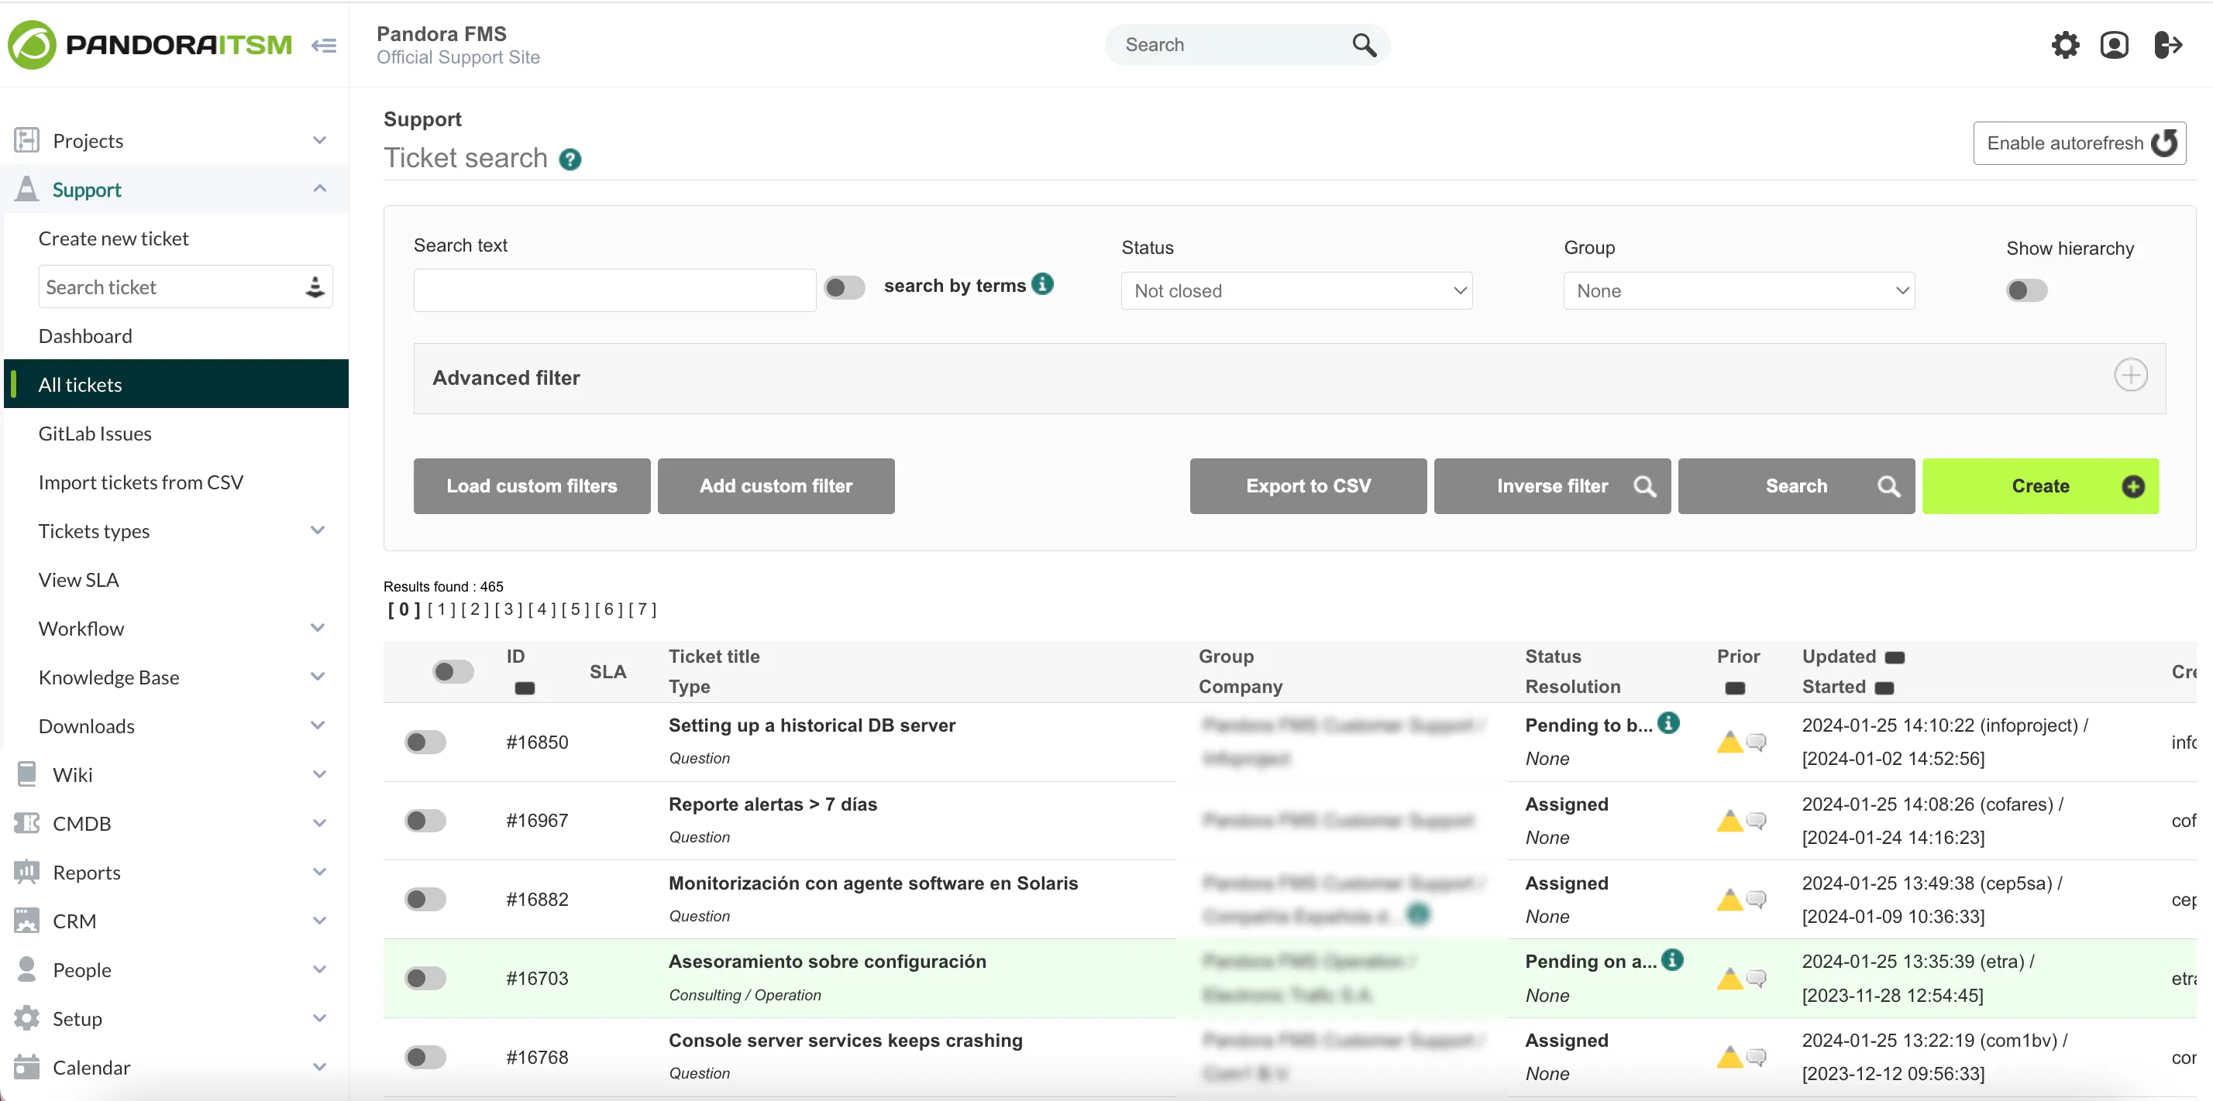
Task: Sort by Updated column sort icon
Action: pos(1895,657)
